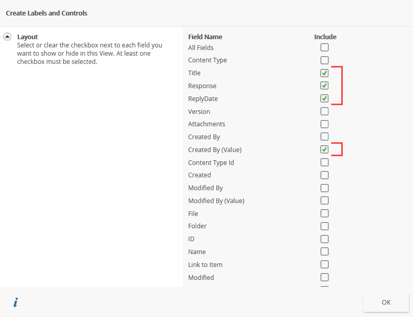Enable the Created By checkbox
This screenshot has width=413, height=317.
325,137
